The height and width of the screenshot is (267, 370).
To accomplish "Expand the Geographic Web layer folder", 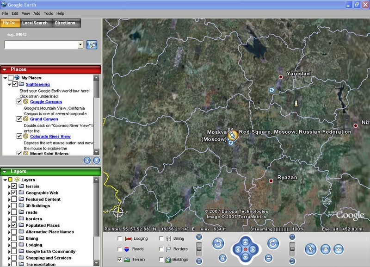I will 9,193.
